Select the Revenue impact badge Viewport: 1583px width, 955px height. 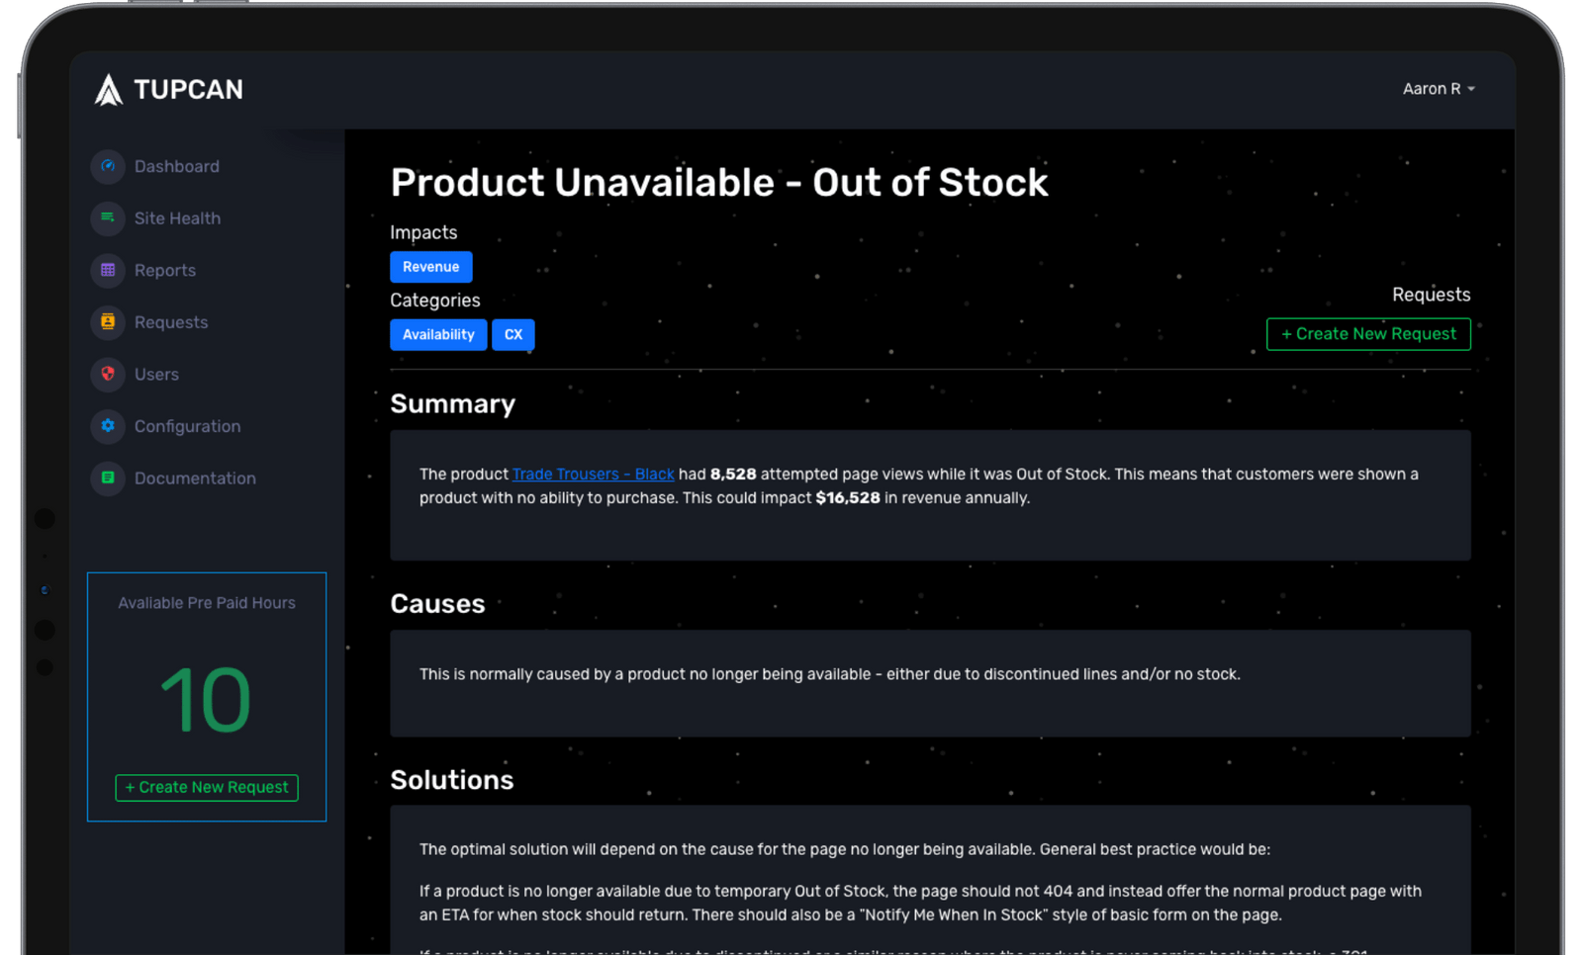[x=430, y=266]
